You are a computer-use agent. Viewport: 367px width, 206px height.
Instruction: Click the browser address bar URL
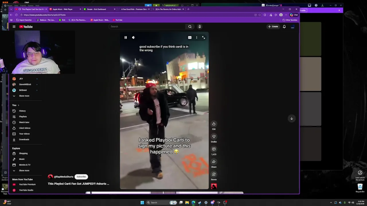(45, 15)
